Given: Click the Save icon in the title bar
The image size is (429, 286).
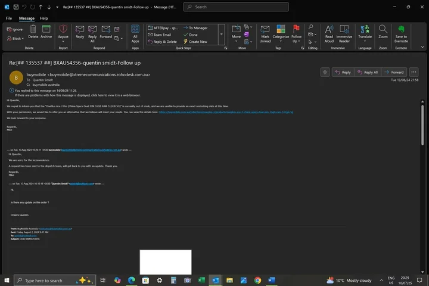Looking at the screenshot, I should [16, 7].
